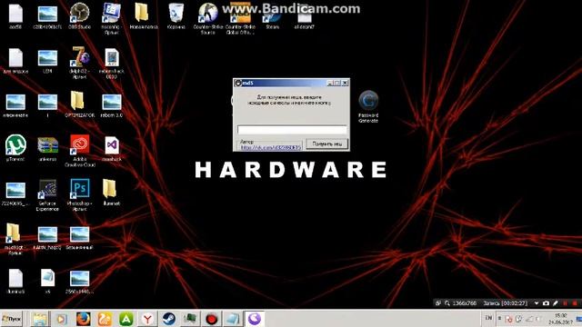
Task: Open the LEM image file
Action: 47,61
